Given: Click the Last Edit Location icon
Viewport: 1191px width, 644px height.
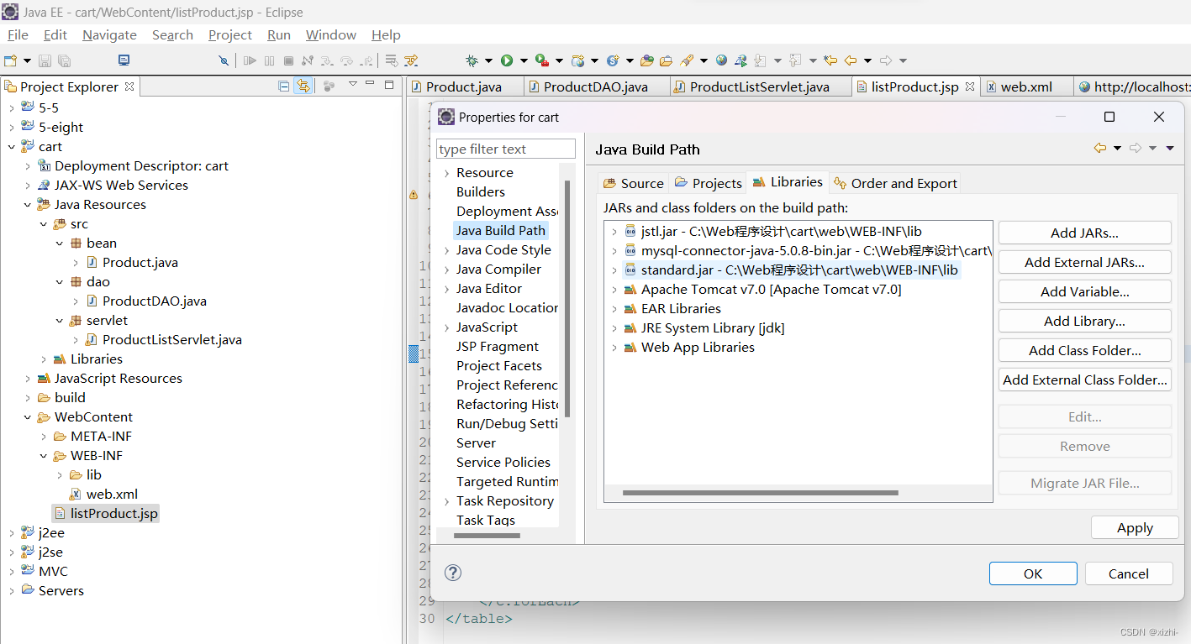Looking at the screenshot, I should [x=830, y=60].
